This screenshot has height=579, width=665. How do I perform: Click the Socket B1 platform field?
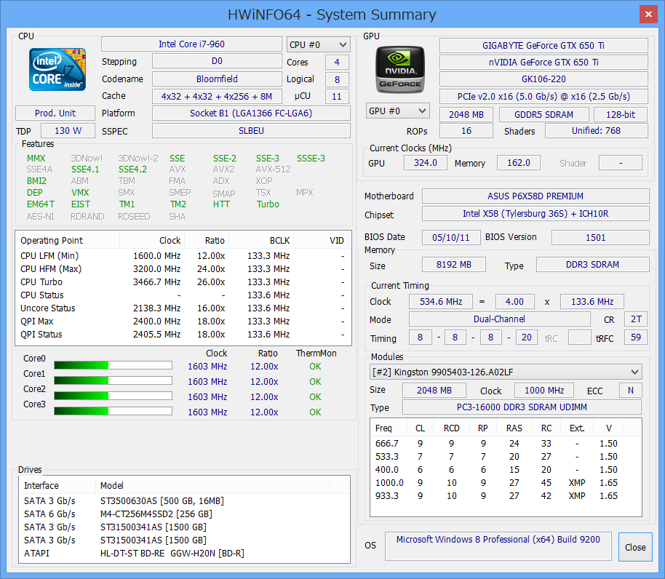tap(251, 113)
